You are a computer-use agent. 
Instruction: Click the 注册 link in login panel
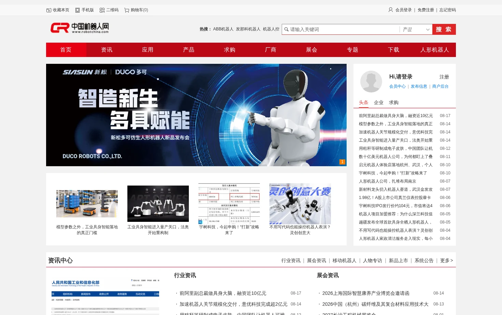coord(444,77)
